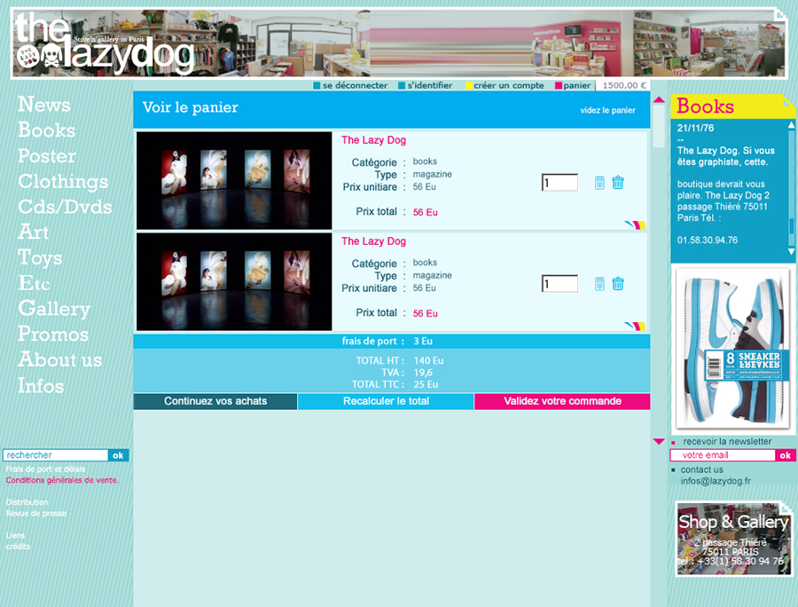Image resolution: width=798 pixels, height=607 pixels.
Task: Open the second cart item's product image
Action: pyautogui.click(x=234, y=281)
